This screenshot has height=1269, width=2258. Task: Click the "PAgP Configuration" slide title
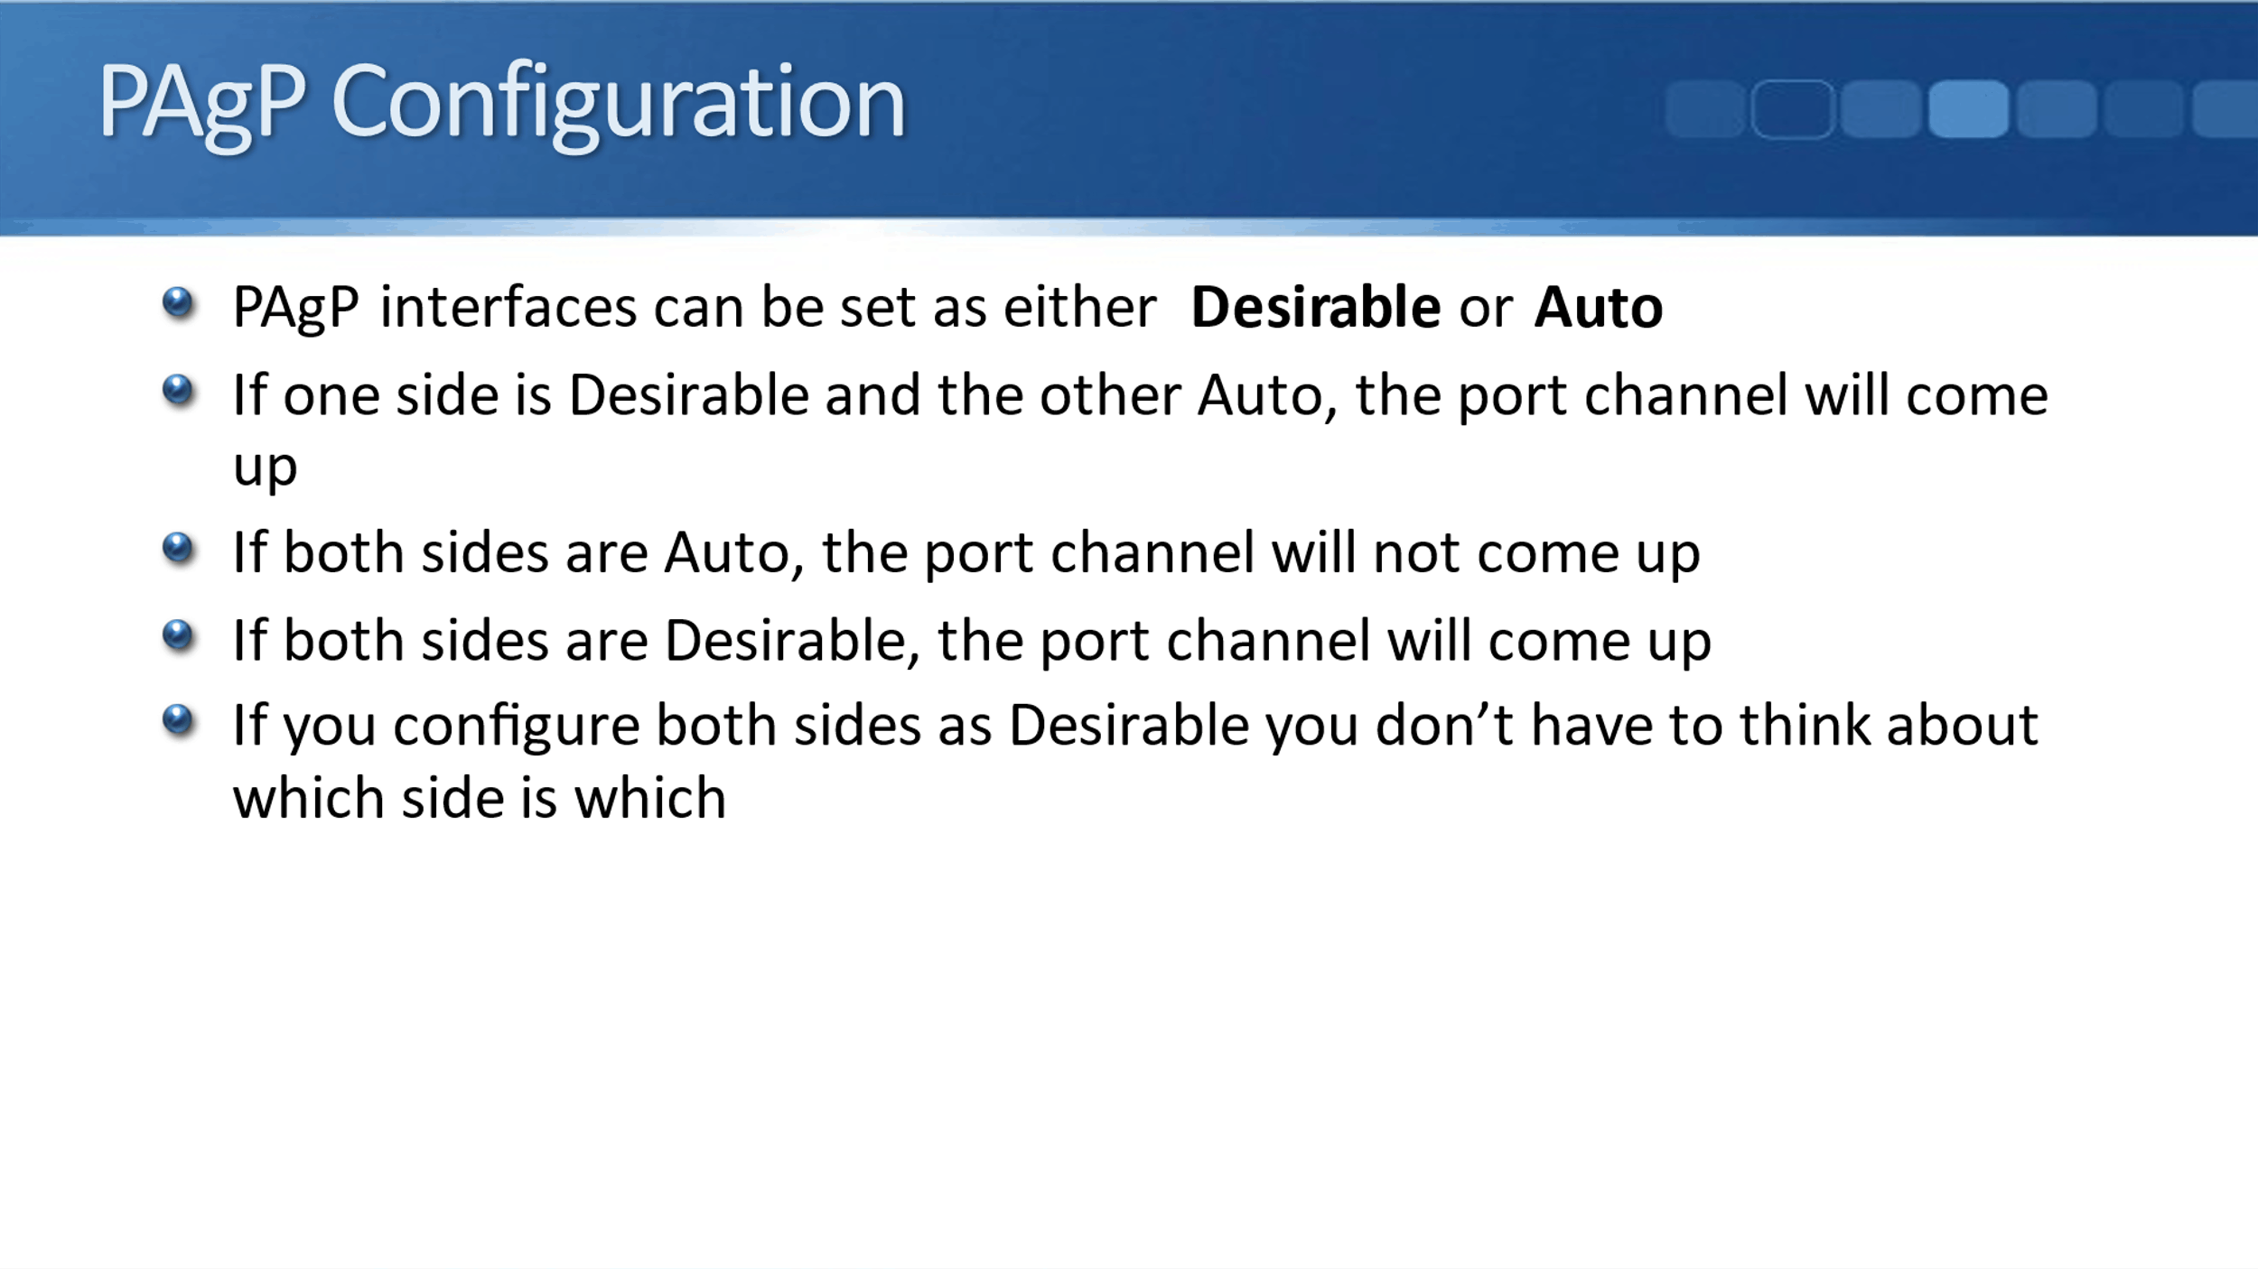pos(501,101)
